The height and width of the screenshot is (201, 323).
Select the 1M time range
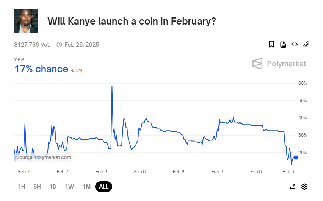87,187
